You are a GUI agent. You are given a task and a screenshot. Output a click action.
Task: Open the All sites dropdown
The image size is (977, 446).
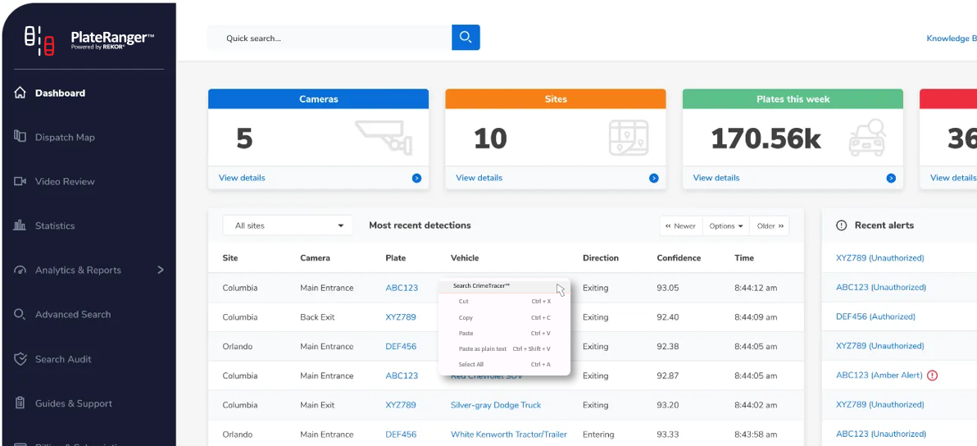288,225
